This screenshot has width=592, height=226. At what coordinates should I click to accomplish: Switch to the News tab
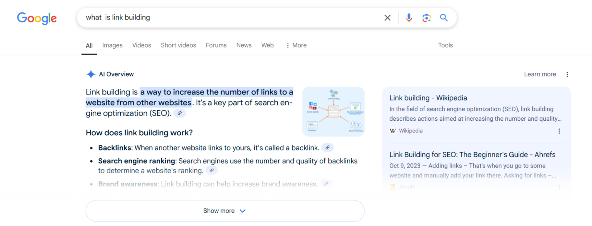244,45
